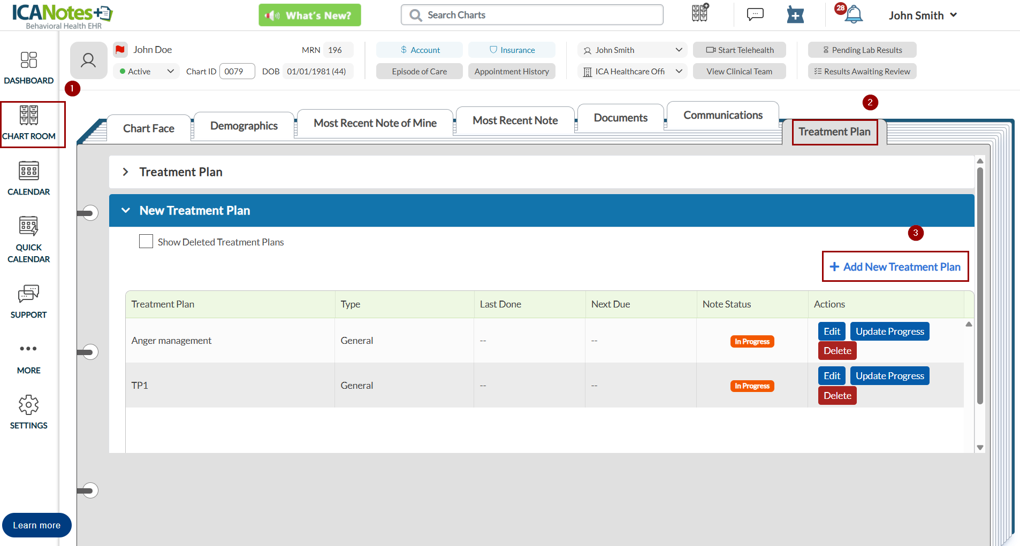The width and height of the screenshot is (1020, 546).
Task: Open the John Smith user menu
Action: coord(923,15)
